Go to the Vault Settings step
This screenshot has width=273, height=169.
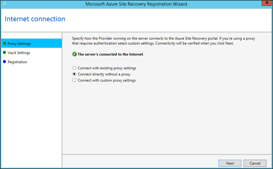tap(19, 53)
